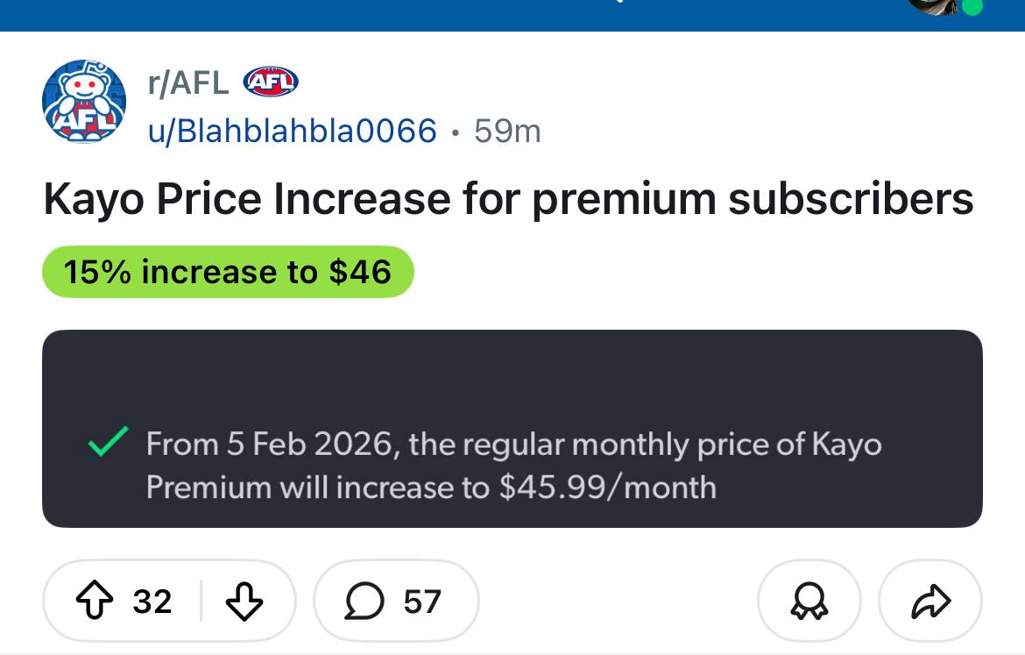Share the post with the arrow icon
This screenshot has width=1025, height=655.
[930, 602]
